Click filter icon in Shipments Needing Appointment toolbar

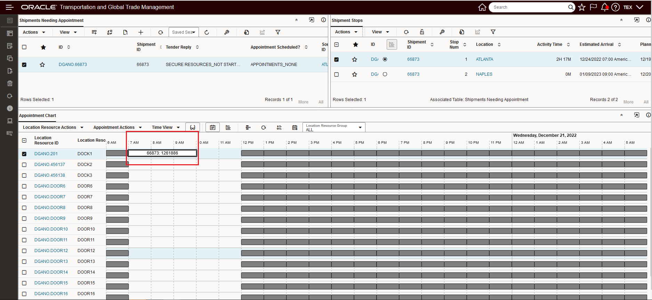click(x=278, y=32)
